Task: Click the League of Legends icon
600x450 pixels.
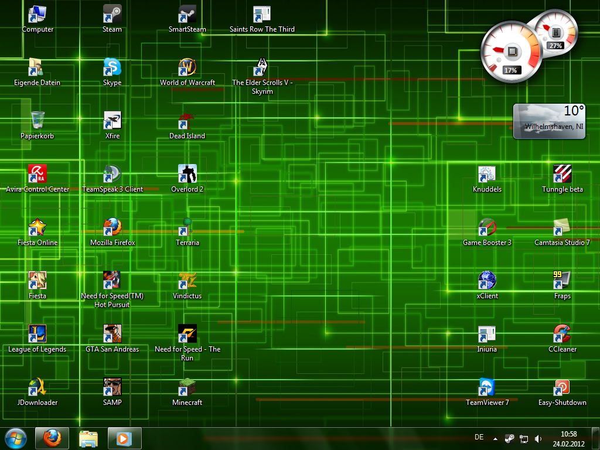Action: point(37,333)
